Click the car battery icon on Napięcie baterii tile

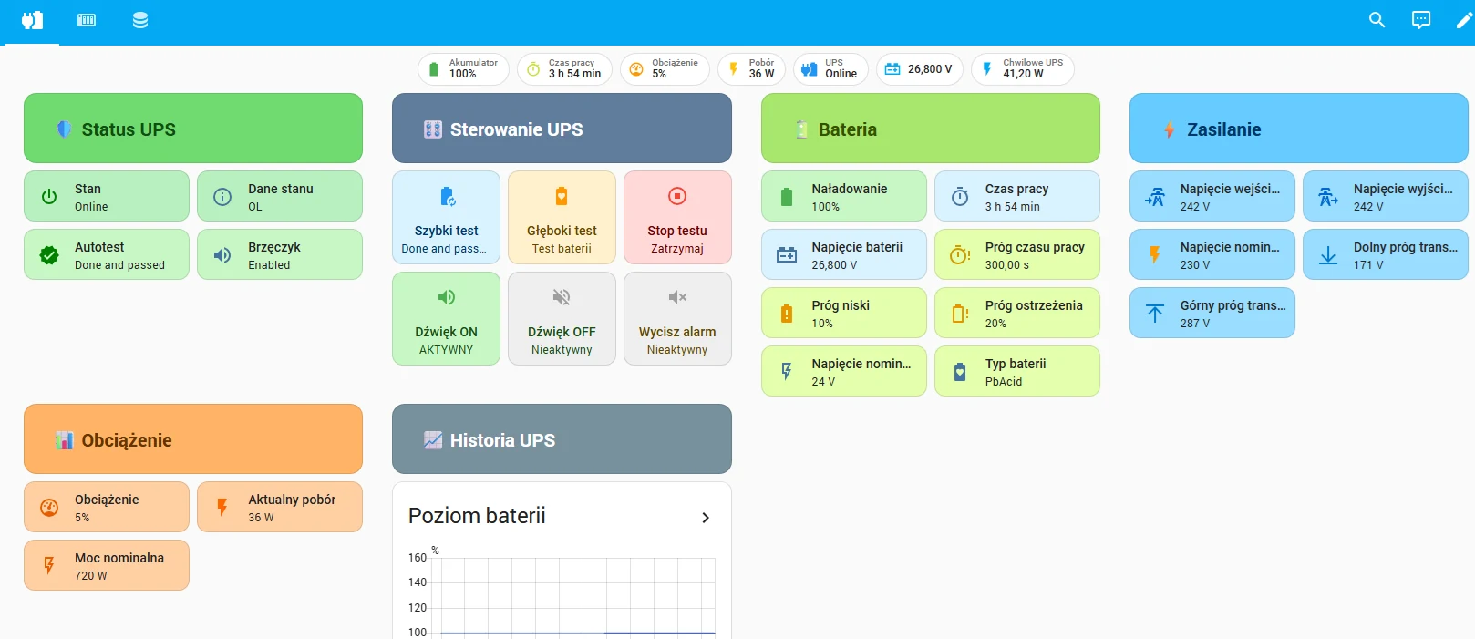787,254
